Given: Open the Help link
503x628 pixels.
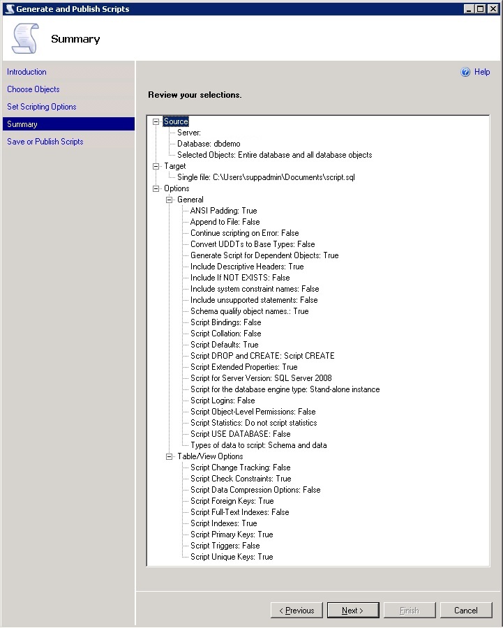Looking at the screenshot, I should tap(482, 72).
